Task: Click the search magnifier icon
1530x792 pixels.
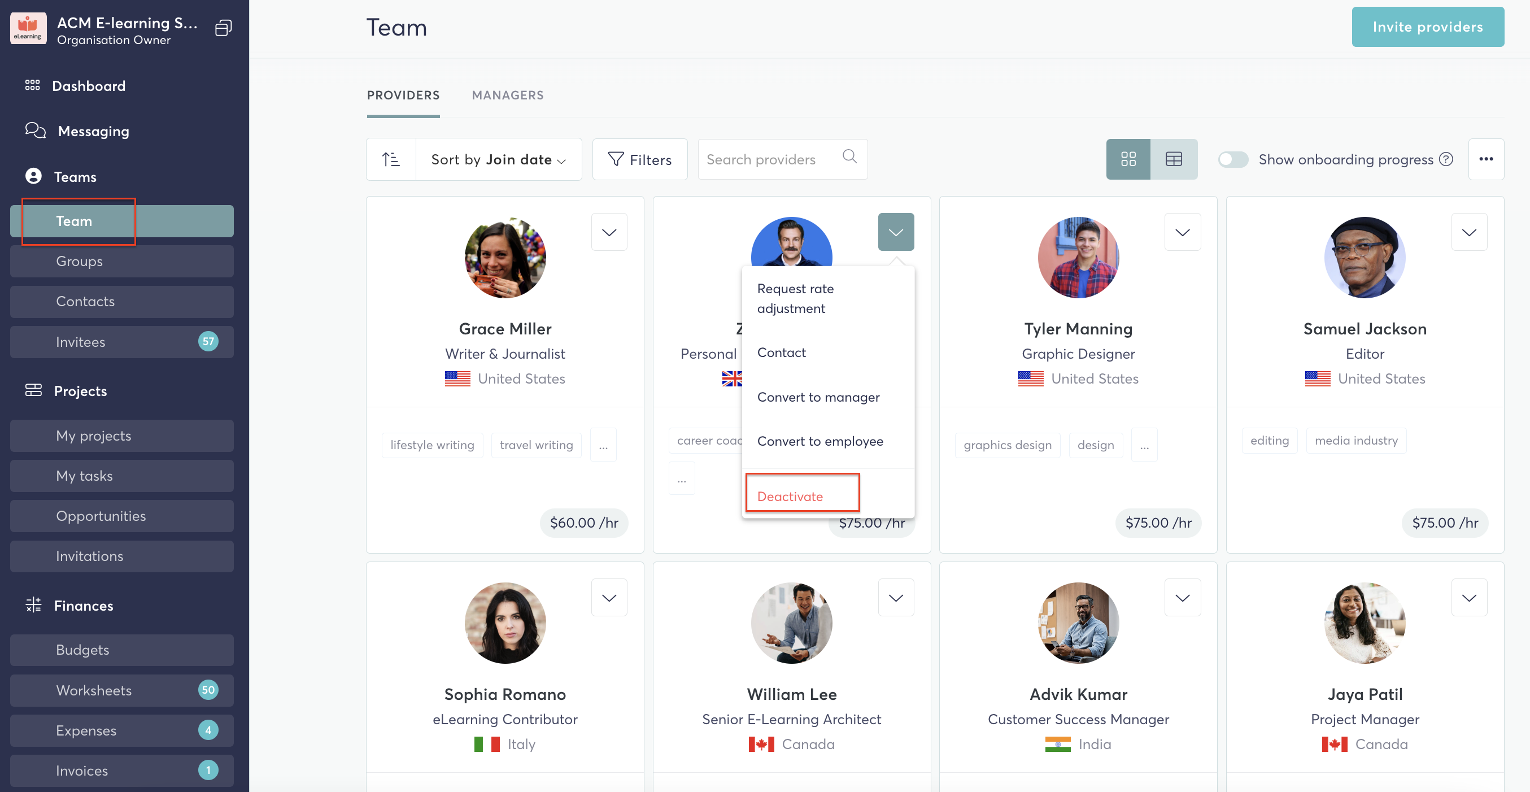Action: [850, 157]
